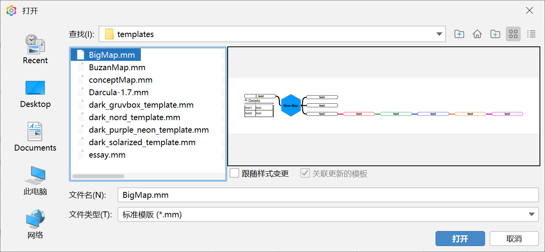Click the file list horizontal scrollbar
This screenshot has height=252, width=545.
tap(99, 176)
